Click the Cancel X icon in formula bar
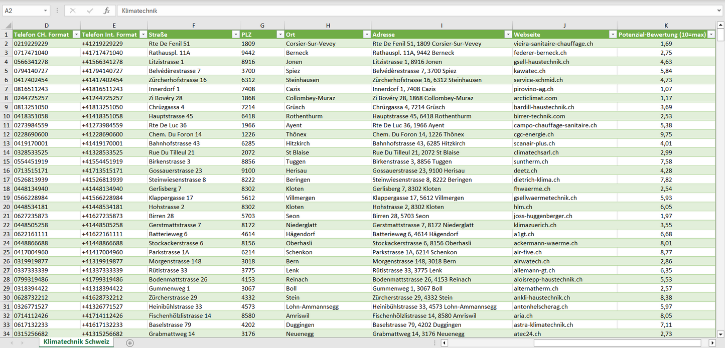 tap(73, 11)
